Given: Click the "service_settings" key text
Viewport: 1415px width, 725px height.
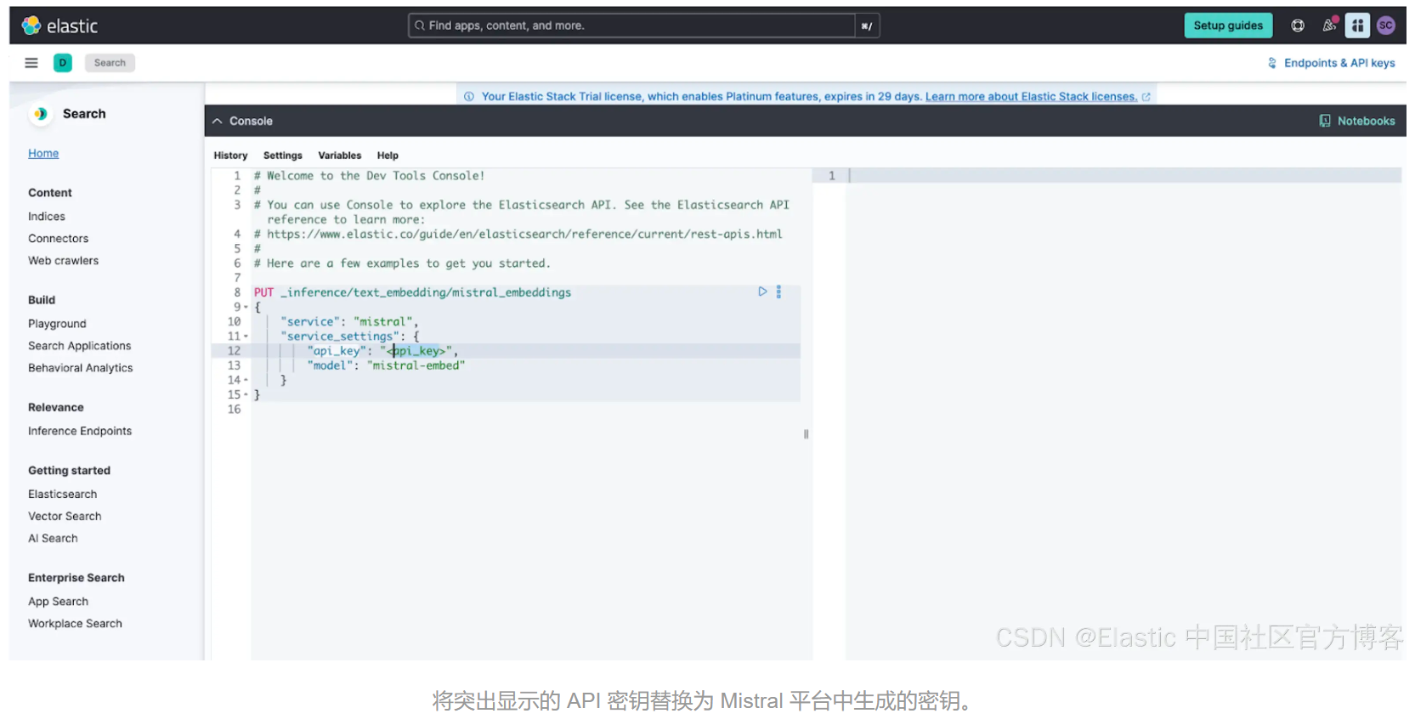Looking at the screenshot, I should [340, 337].
